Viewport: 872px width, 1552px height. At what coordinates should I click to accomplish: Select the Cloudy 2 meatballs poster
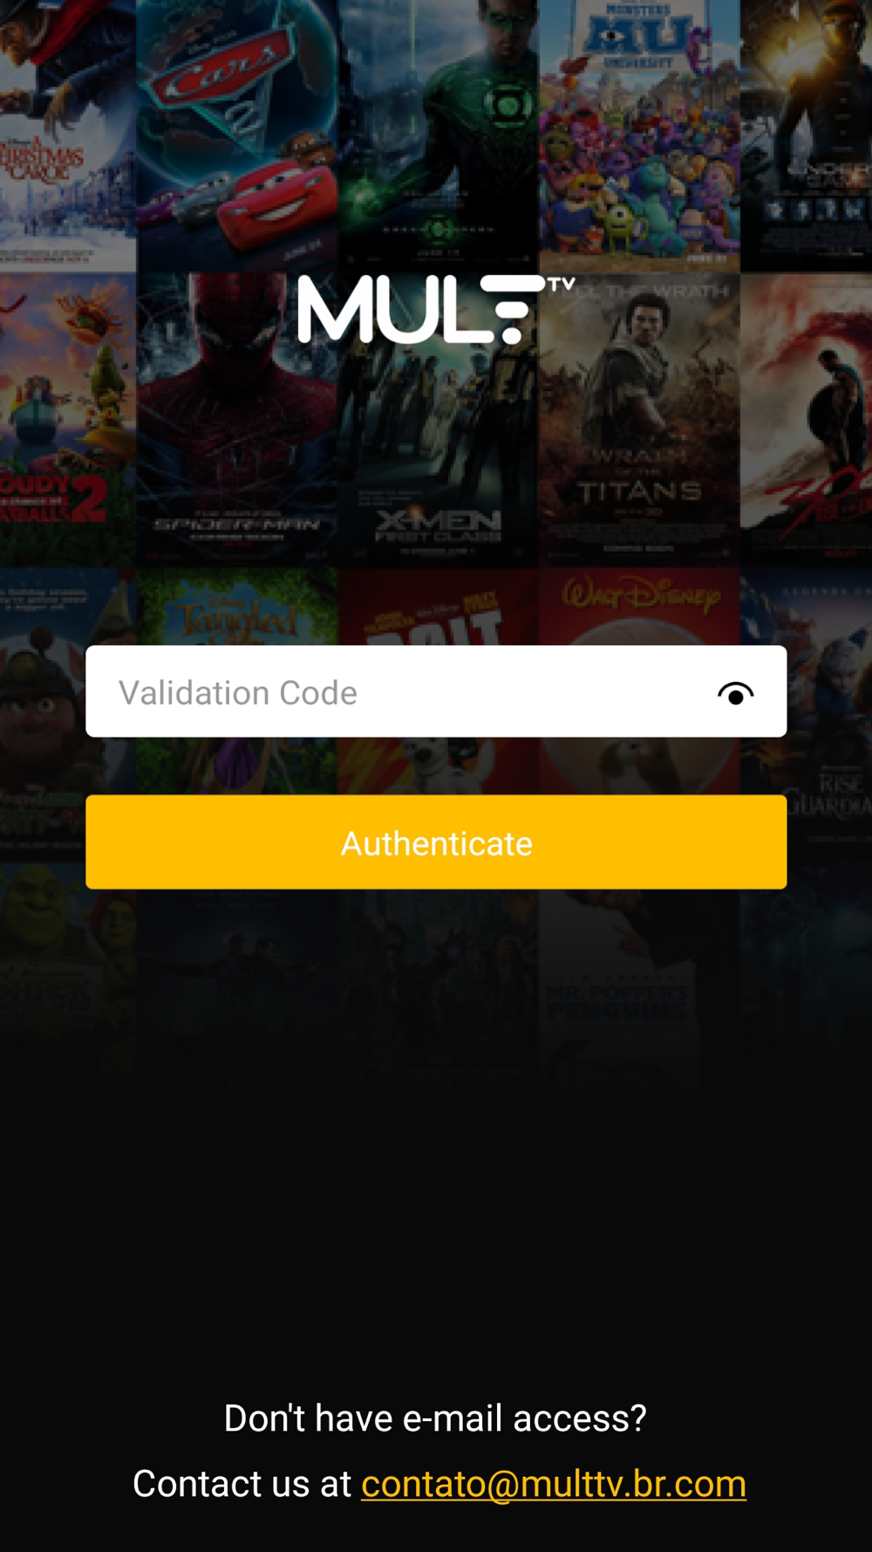[68, 417]
